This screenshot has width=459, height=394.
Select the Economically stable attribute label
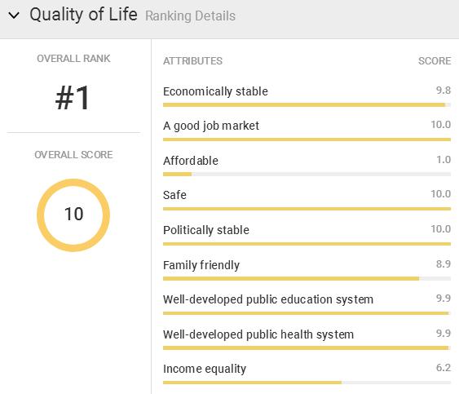tap(215, 91)
